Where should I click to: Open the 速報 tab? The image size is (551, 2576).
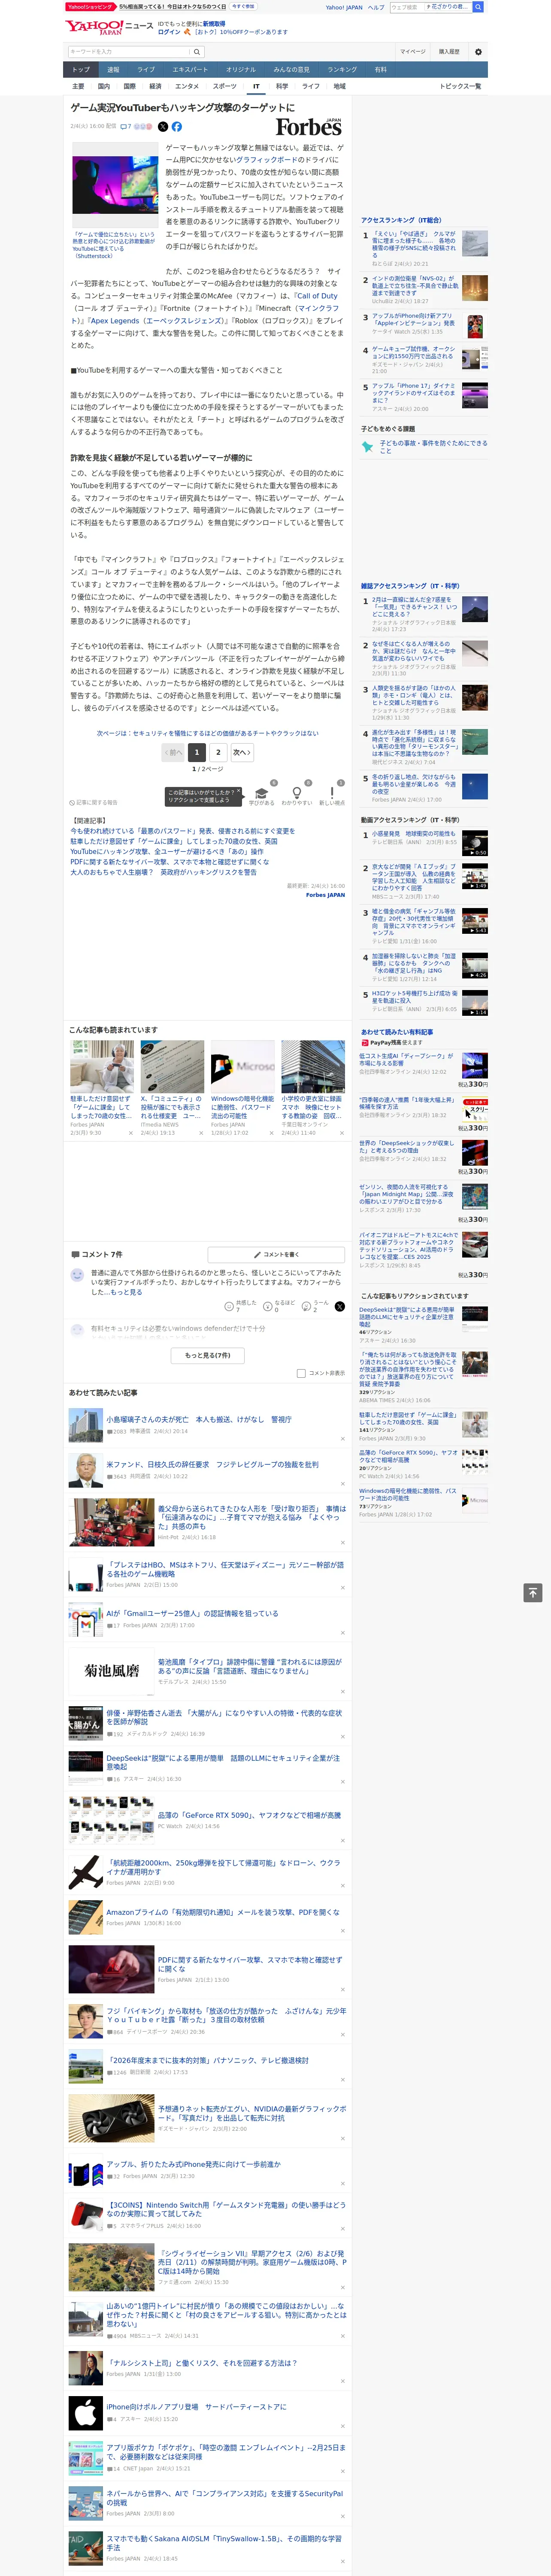(x=113, y=69)
